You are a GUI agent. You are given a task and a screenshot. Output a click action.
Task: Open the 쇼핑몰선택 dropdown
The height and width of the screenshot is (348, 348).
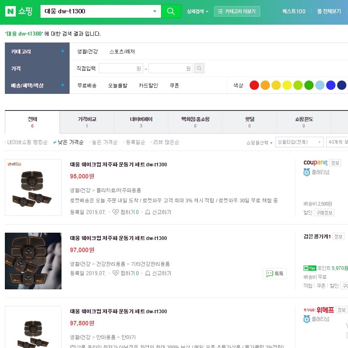[x=259, y=142]
